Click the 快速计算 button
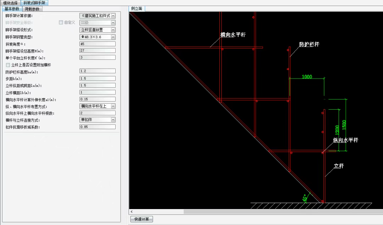Viewport: 383px width, 225px height. 141,219
